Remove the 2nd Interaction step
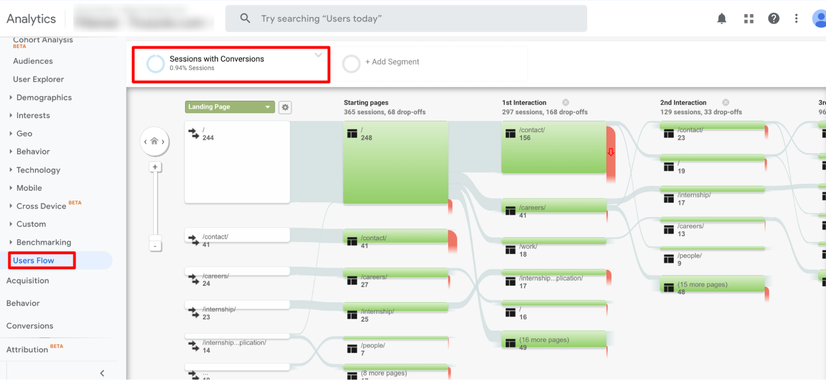Viewport: 826px width, 380px height. [x=726, y=102]
